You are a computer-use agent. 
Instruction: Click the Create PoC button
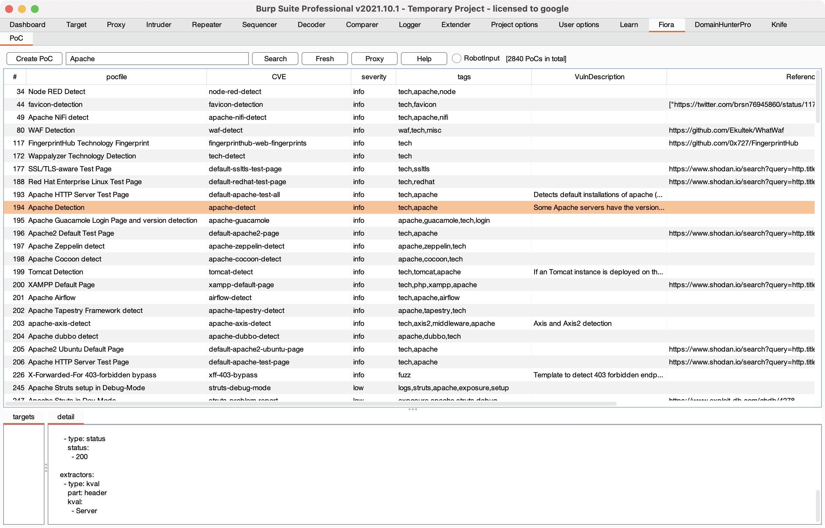pyautogui.click(x=34, y=59)
